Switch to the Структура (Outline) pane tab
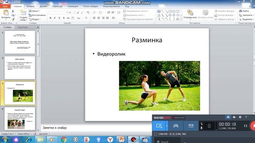255x143 pixels. pyautogui.click(x=22, y=27)
